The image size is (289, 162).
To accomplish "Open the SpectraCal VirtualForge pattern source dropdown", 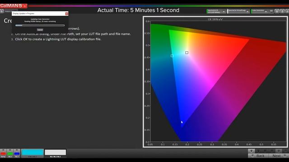I will 238,11.
